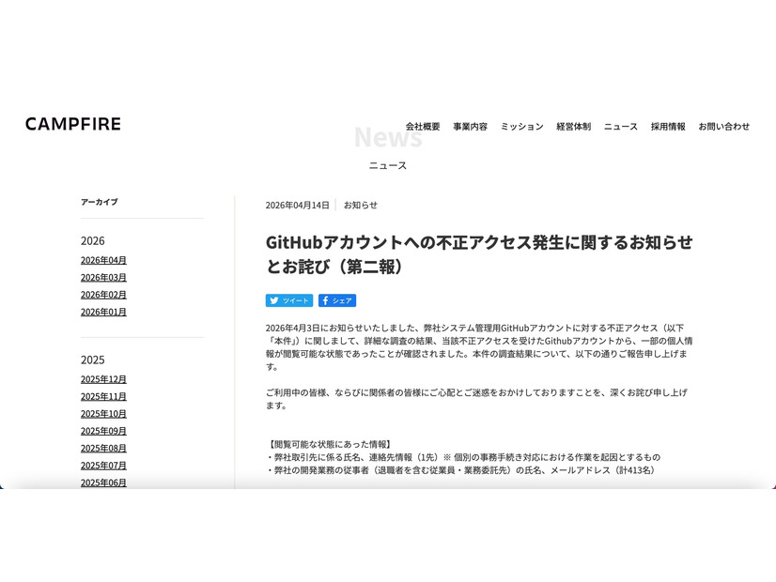Click the ニュース page subtitle under News
This screenshot has width=776, height=582.
pos(388,165)
